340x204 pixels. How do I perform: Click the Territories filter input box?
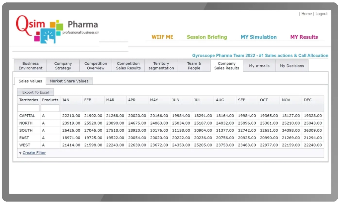29,108
